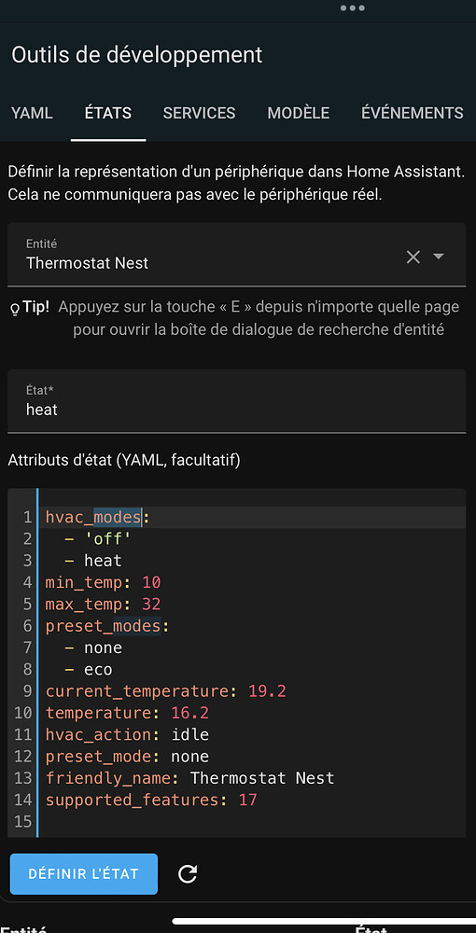
Task: Click the eco list item on line 8
Action: point(98,669)
